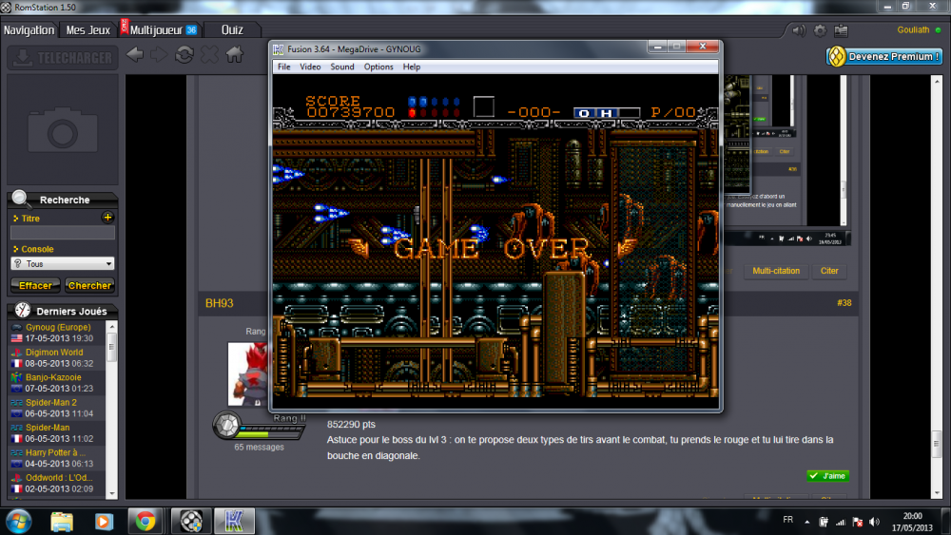951x535 pixels.
Task: Open BH93 user profile link
Action: 219,303
